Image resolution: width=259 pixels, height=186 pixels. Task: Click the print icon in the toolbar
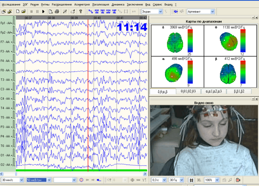(x=57, y=12)
